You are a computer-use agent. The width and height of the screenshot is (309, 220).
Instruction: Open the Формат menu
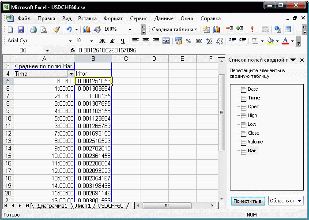113,18
